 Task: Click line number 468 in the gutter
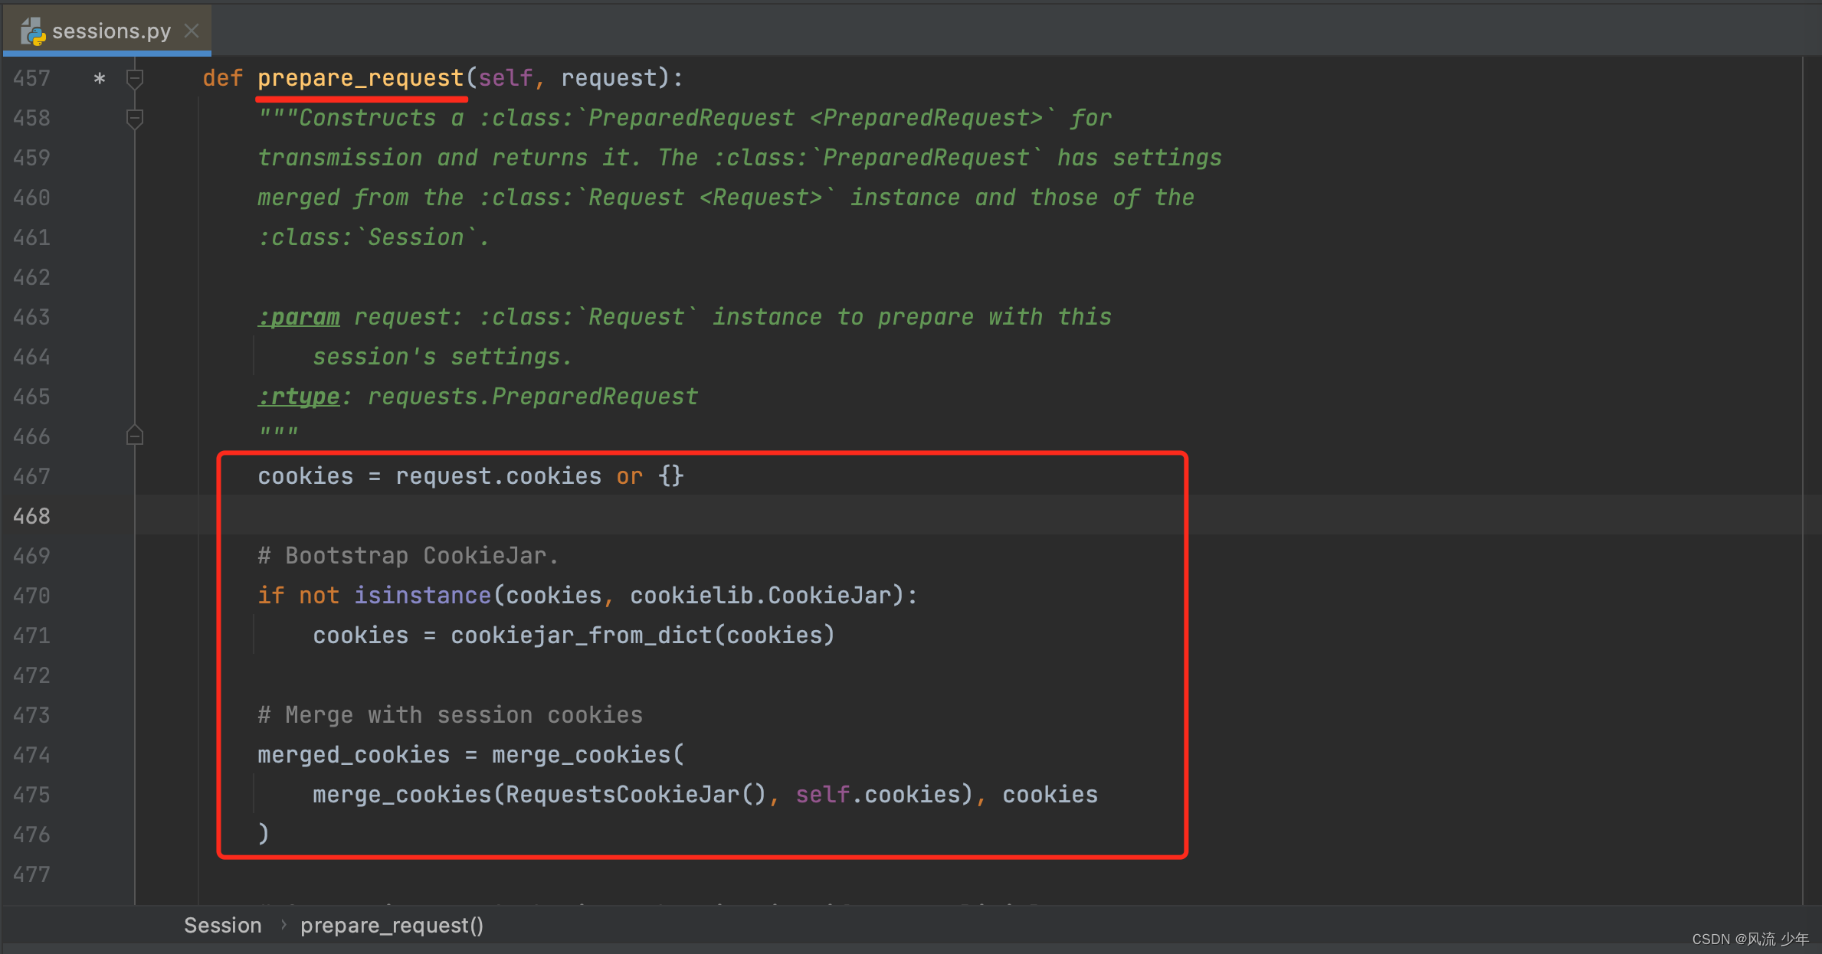(31, 516)
